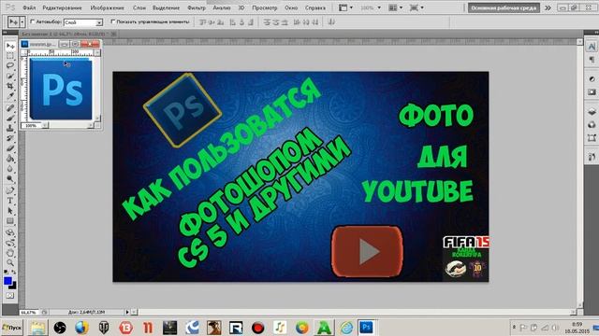Open the Изображение menu
The width and height of the screenshot is (599, 336).
pyautogui.click(x=107, y=7)
